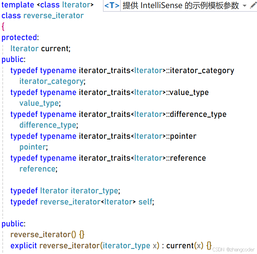Click 'iterator_type;' in typedef Iterator line
Screen dimensions: 257x254
click(96, 191)
